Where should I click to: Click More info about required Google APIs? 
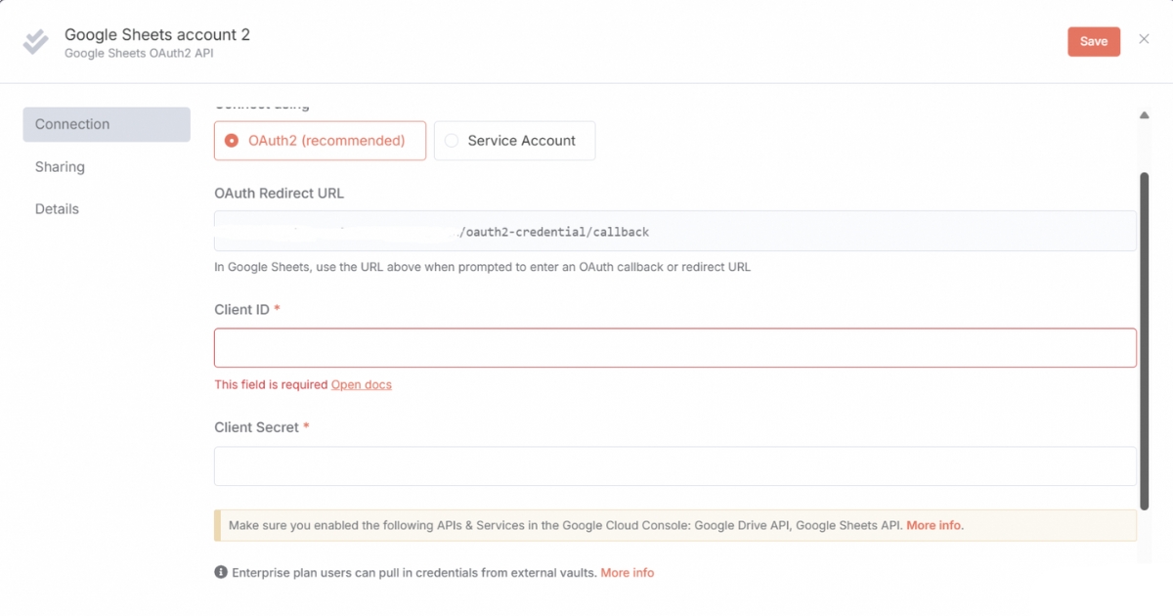(x=934, y=525)
